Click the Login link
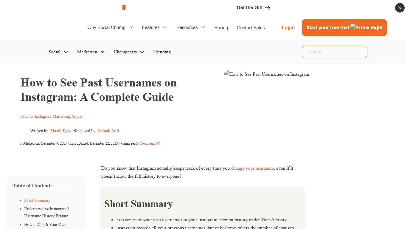407x229 pixels. 288,27
